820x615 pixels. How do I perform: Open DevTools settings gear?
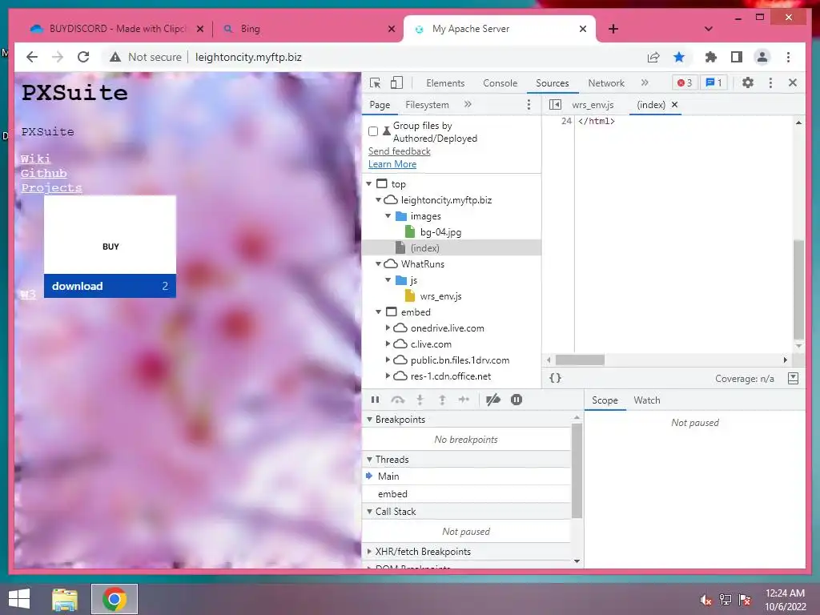pyautogui.click(x=748, y=82)
